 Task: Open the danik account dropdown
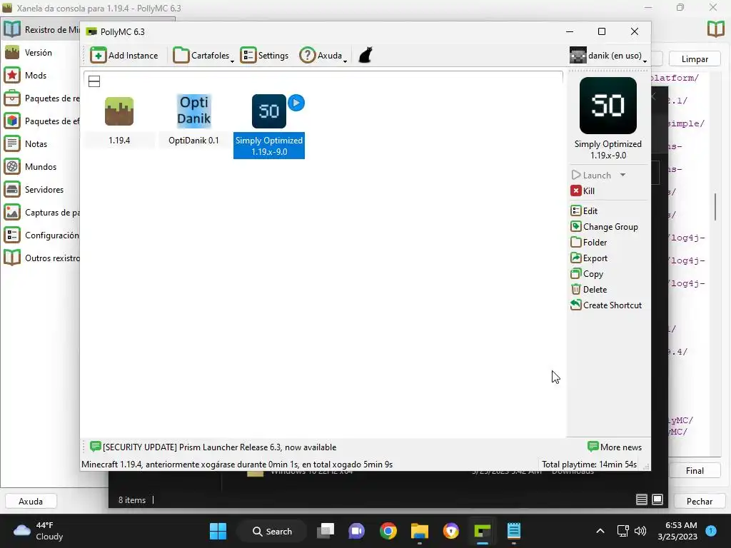point(608,56)
